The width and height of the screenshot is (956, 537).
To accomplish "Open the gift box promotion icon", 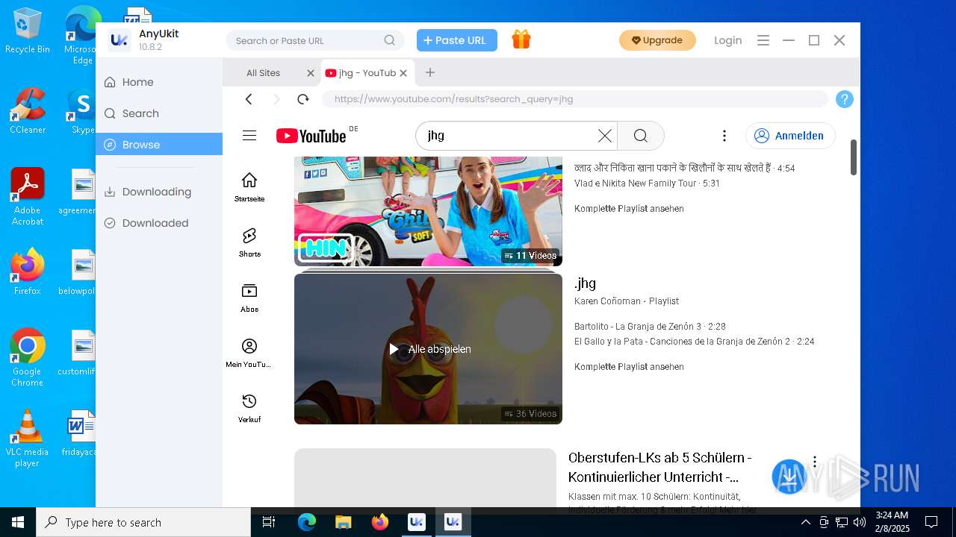I will coord(521,40).
